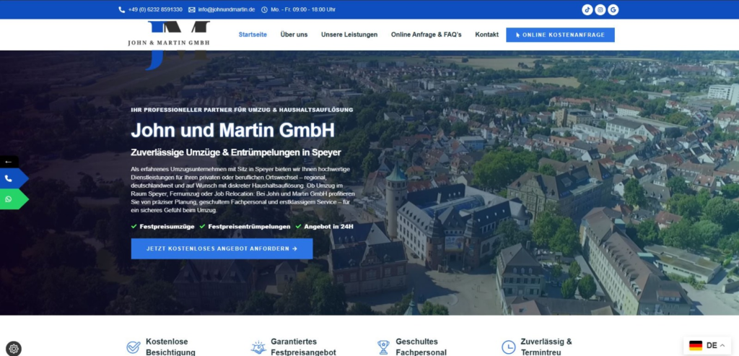Click Jetzt kostenloses Angebot anfordern button
739x356 pixels.
coord(222,248)
